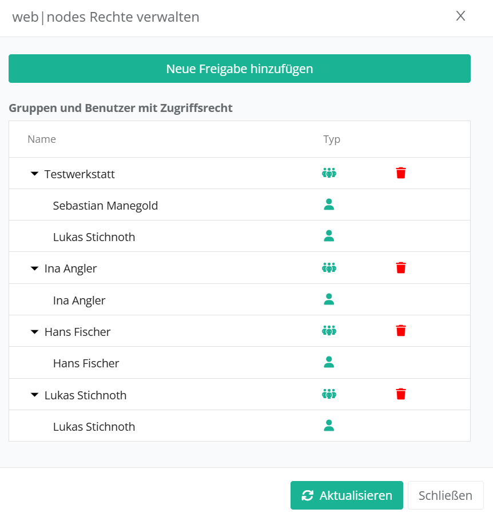Remove Hans Fischer group with trash icon
Viewport: 493px width, 517px height.
point(401,331)
